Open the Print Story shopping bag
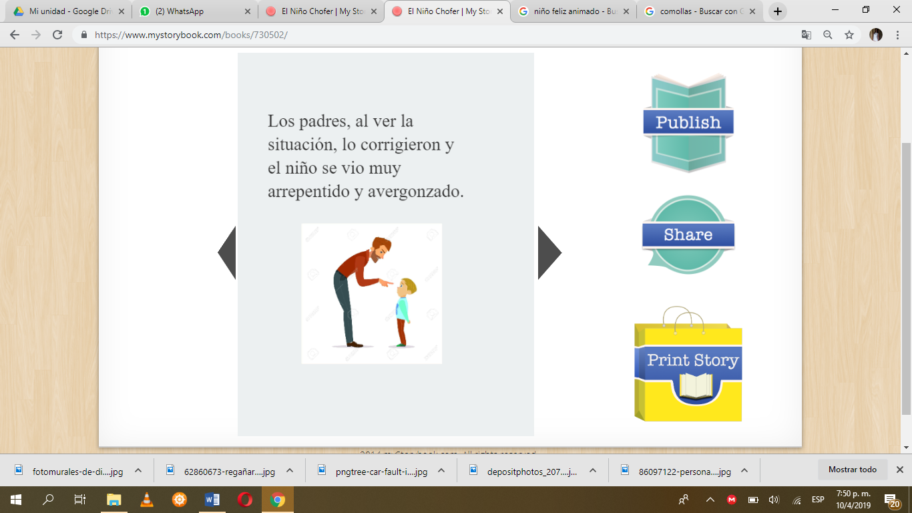Screen dimensions: 912x513 [x=688, y=364]
